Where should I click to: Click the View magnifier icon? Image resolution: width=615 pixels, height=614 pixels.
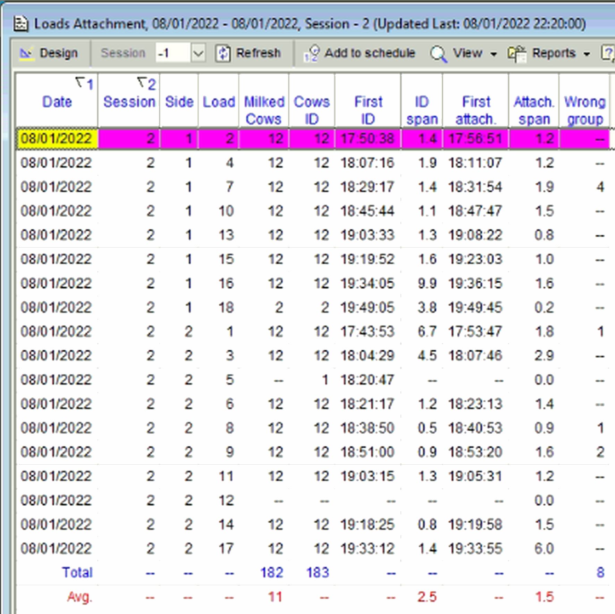pos(438,53)
